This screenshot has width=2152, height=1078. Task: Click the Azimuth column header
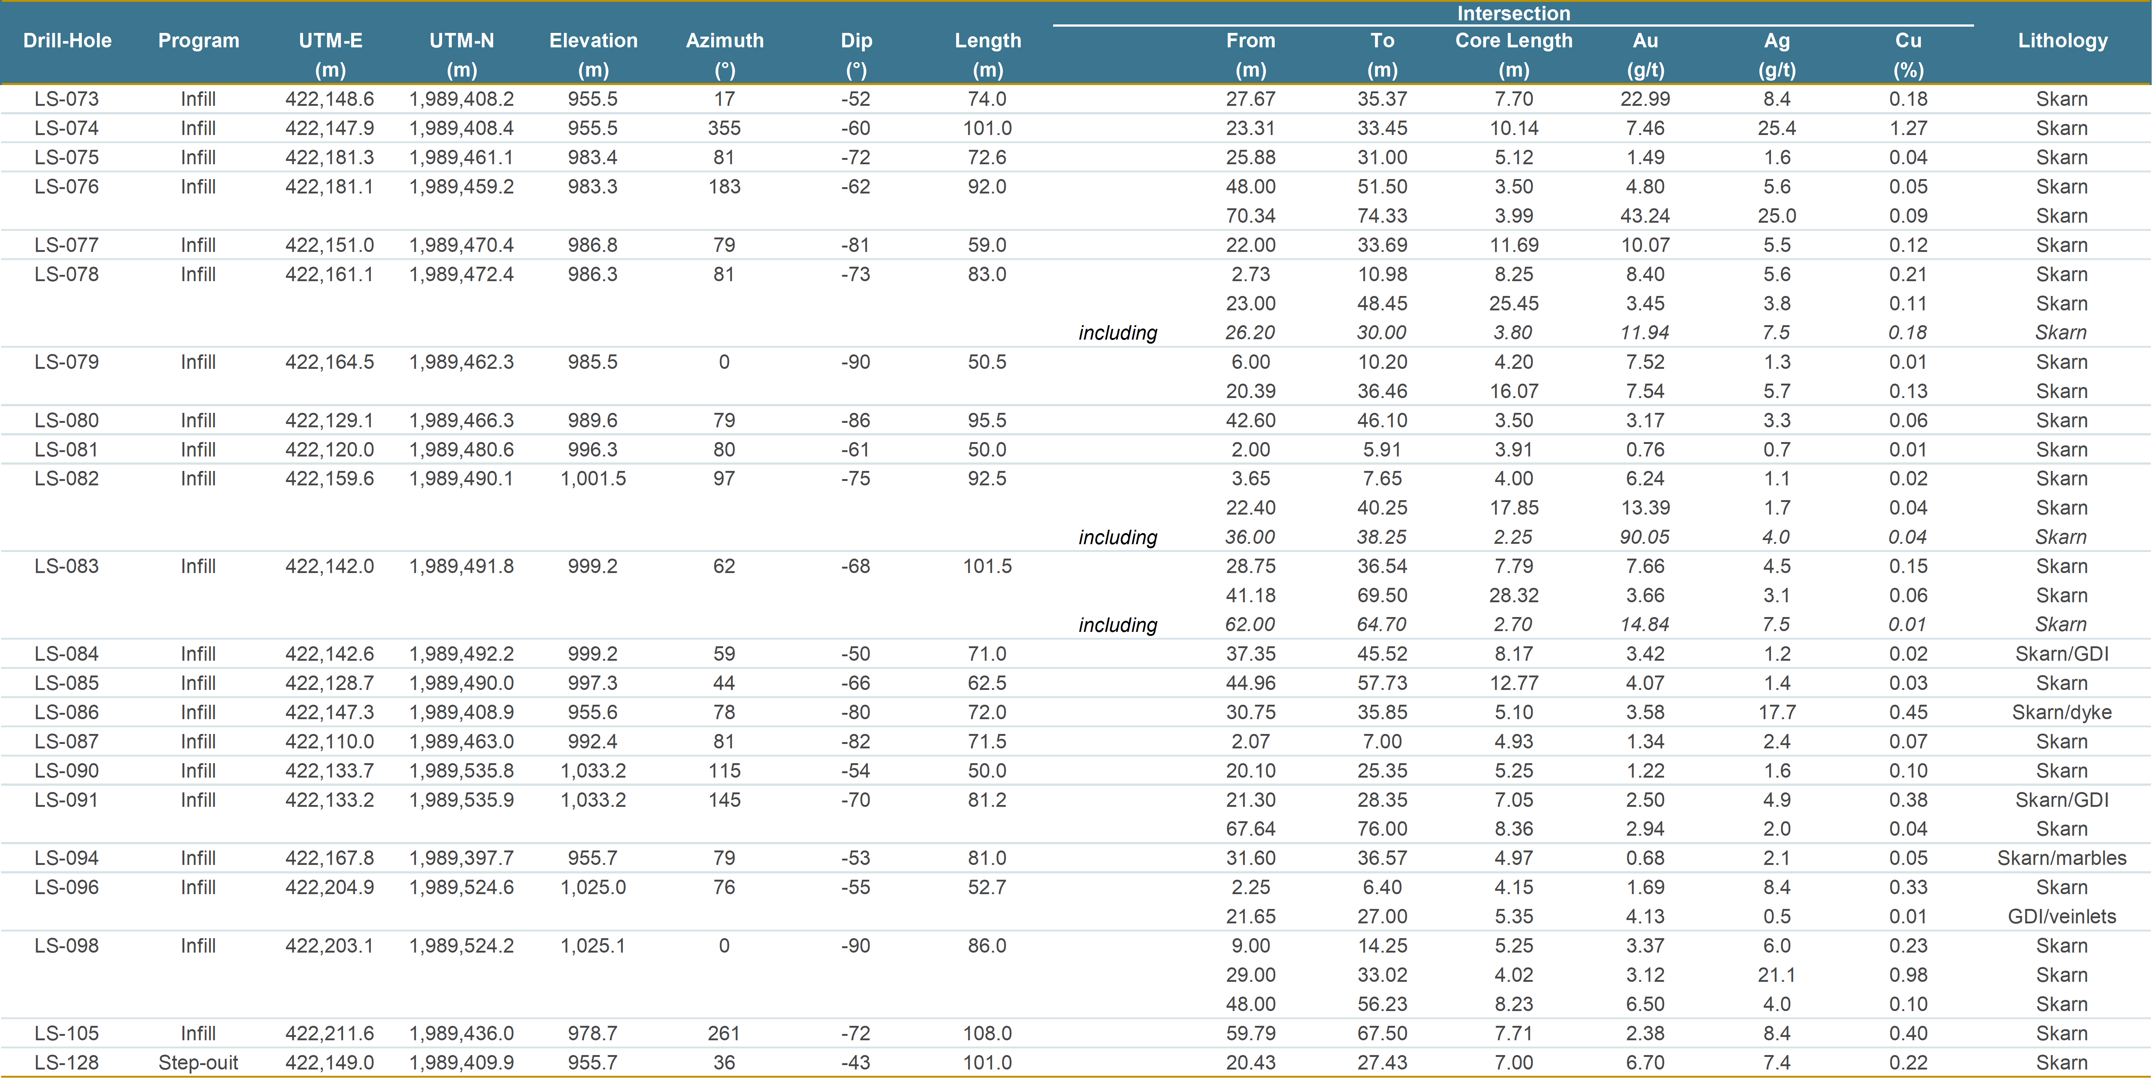tap(725, 39)
